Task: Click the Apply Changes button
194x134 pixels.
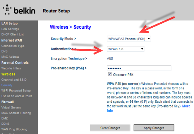Action: (154, 128)
